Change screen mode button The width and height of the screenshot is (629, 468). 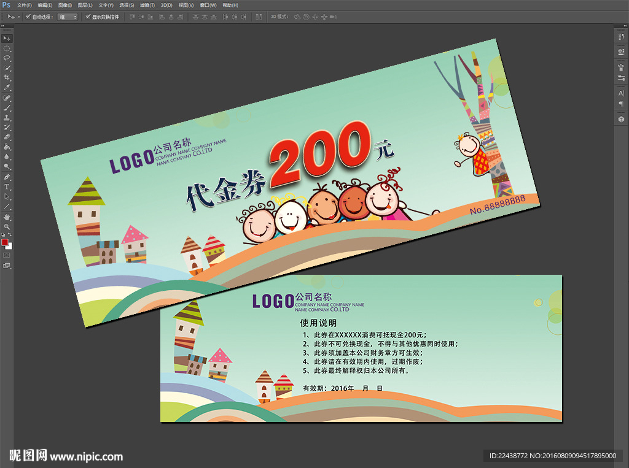point(7,265)
